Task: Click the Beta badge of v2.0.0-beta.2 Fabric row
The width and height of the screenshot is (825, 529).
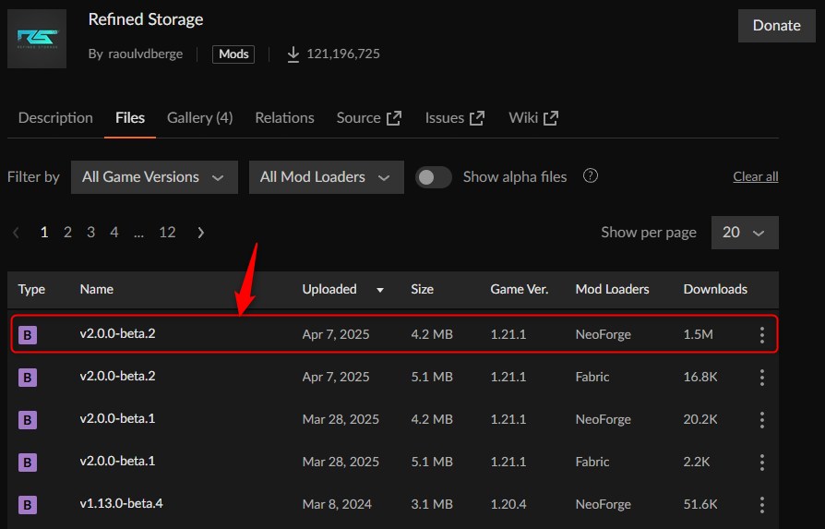Action: [28, 378]
